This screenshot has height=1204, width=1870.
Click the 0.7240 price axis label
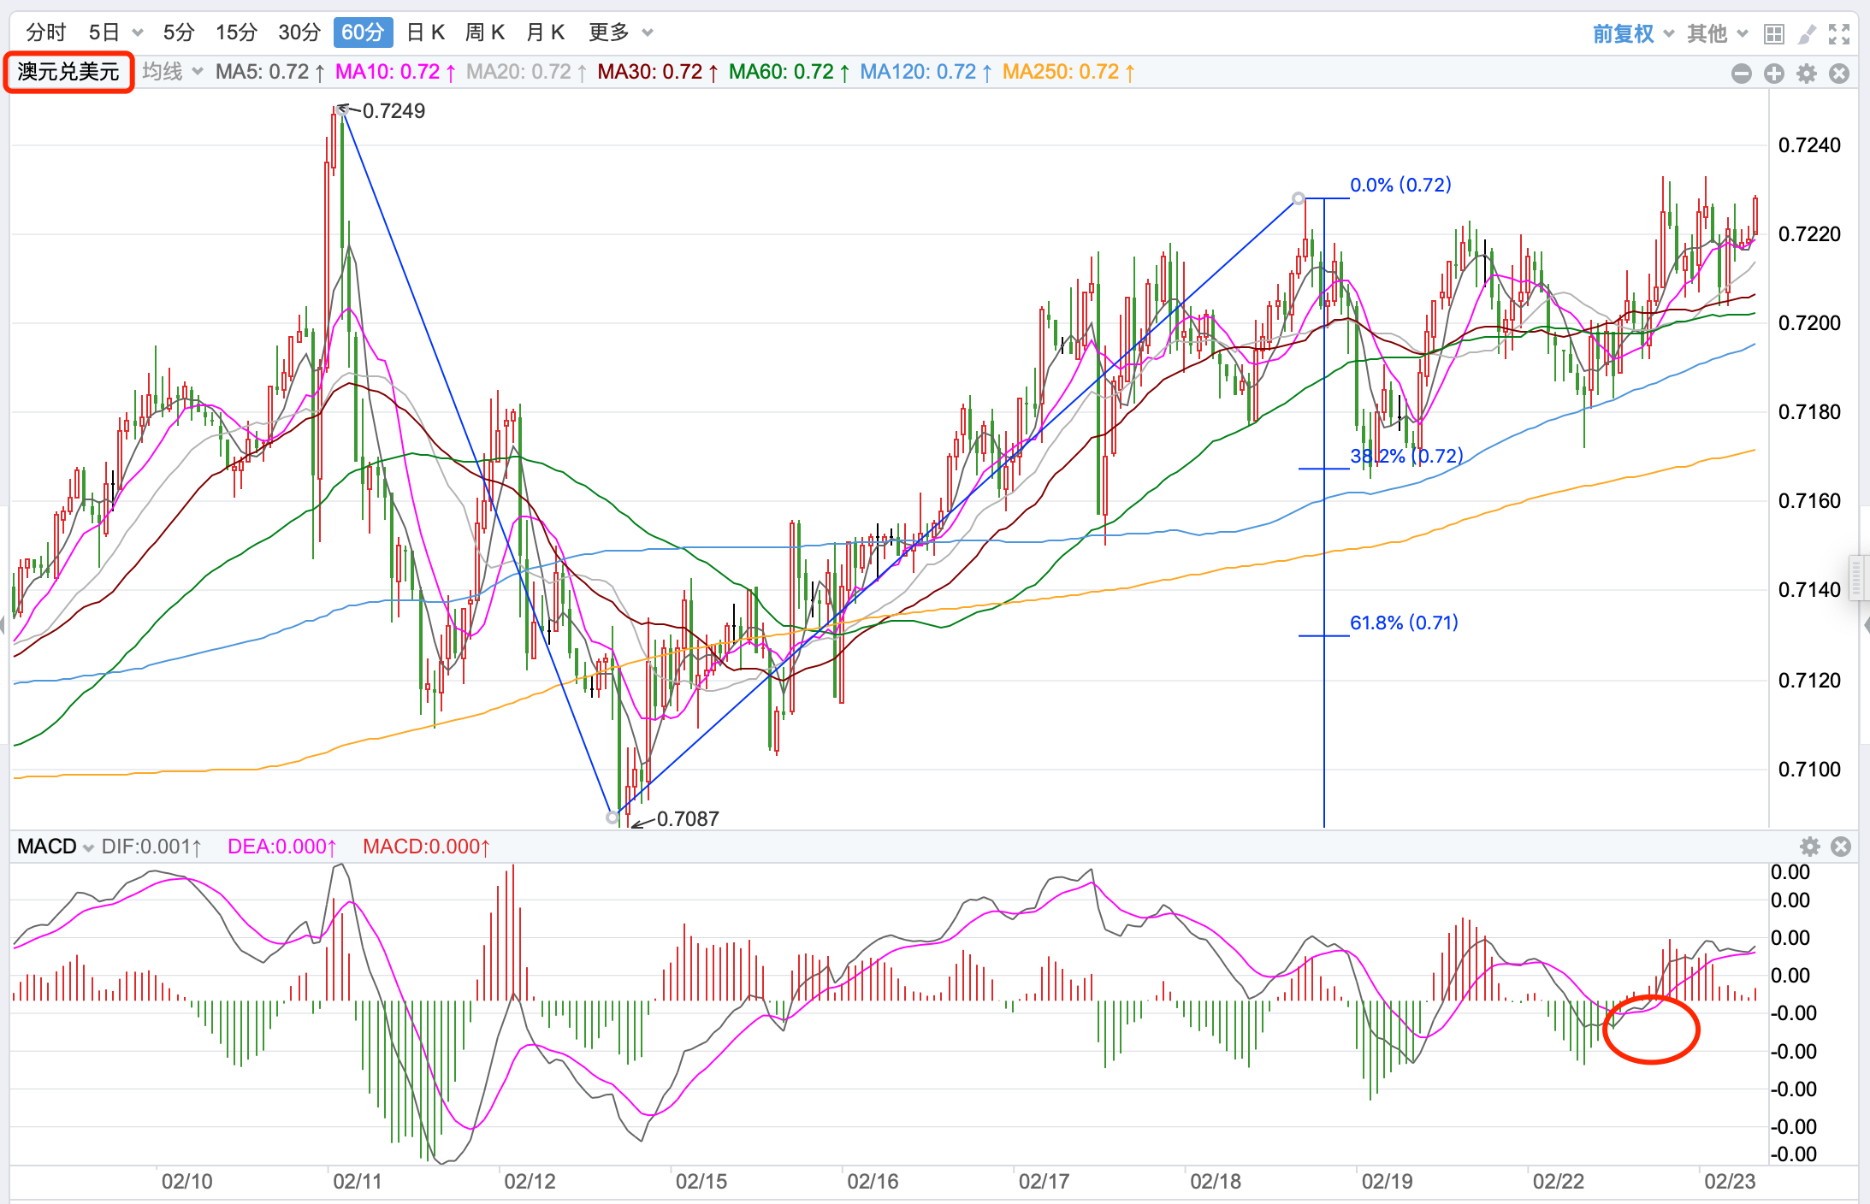1810,145
